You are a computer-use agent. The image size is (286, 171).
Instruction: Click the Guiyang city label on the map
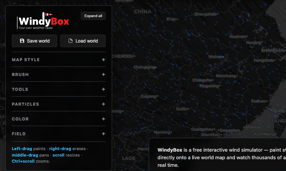tap(148, 96)
